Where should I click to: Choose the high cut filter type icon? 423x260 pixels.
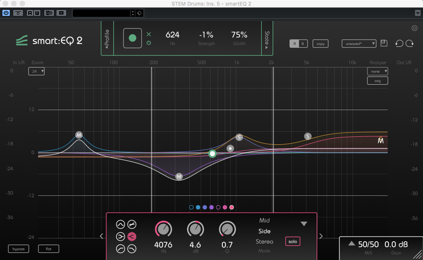tap(132, 249)
